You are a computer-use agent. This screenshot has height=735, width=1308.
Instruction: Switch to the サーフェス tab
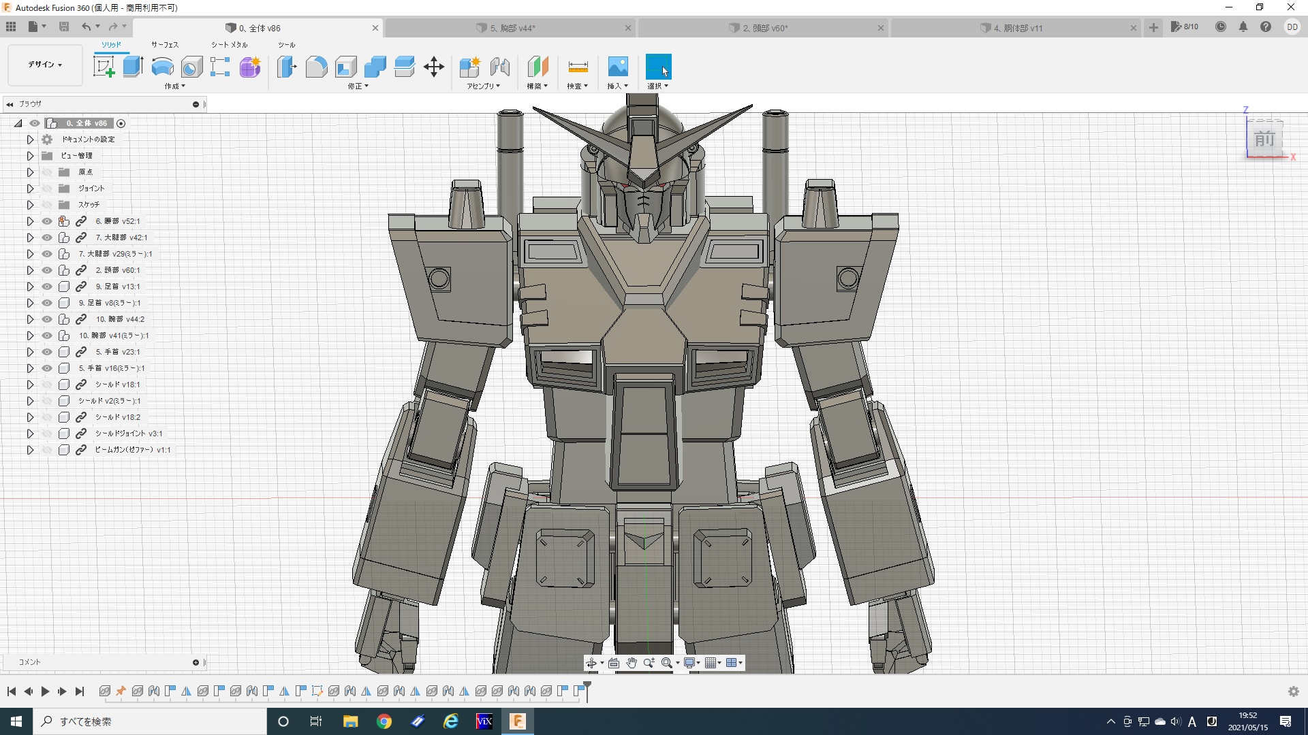click(165, 45)
